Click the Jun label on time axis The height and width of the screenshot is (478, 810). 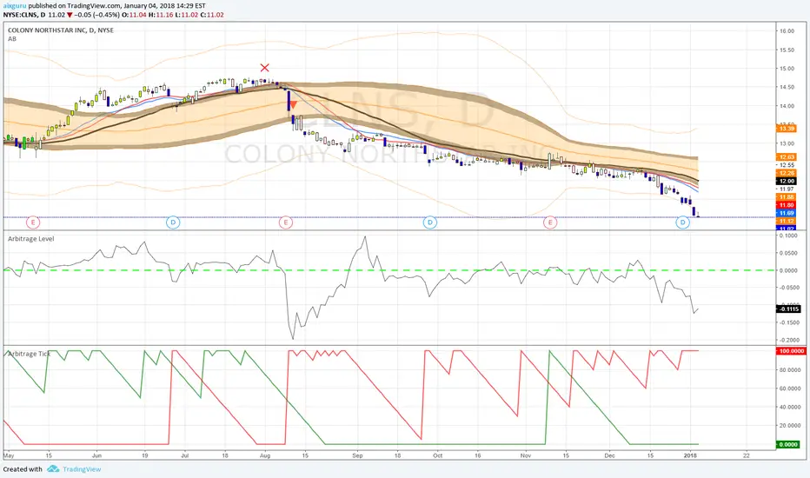click(96, 455)
